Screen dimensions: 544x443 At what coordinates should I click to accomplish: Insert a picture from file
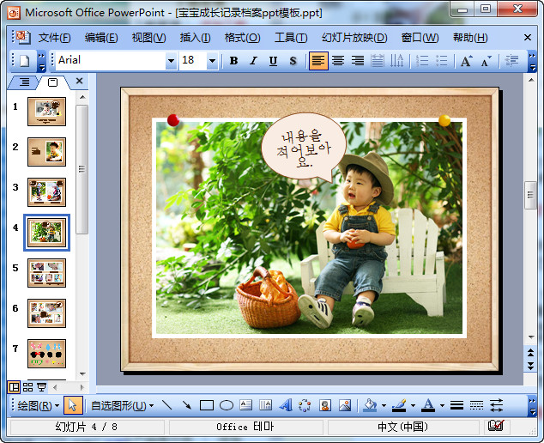click(345, 405)
